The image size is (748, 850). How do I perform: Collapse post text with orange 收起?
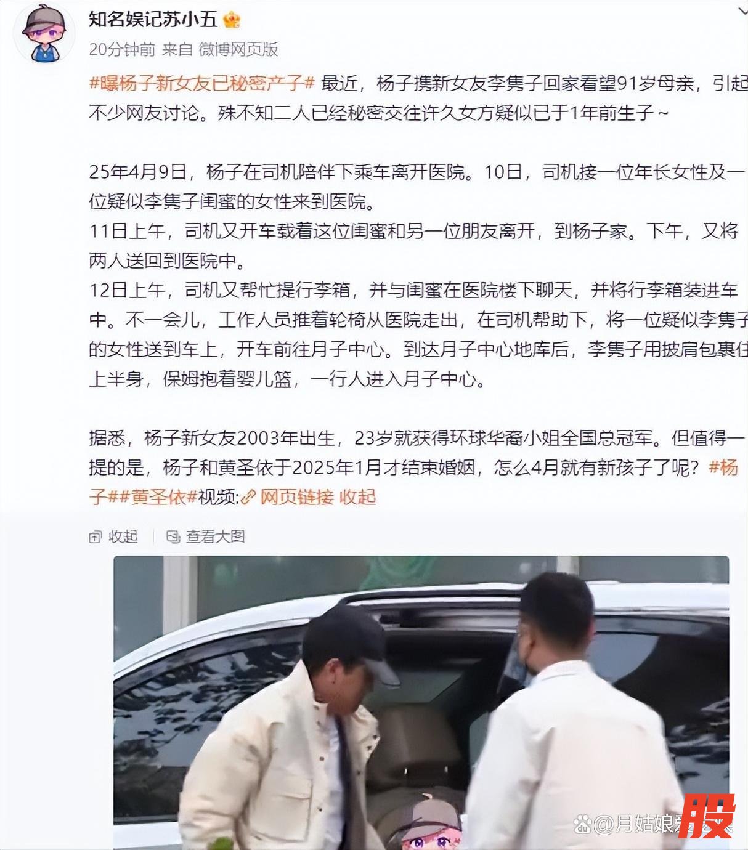pos(357,497)
